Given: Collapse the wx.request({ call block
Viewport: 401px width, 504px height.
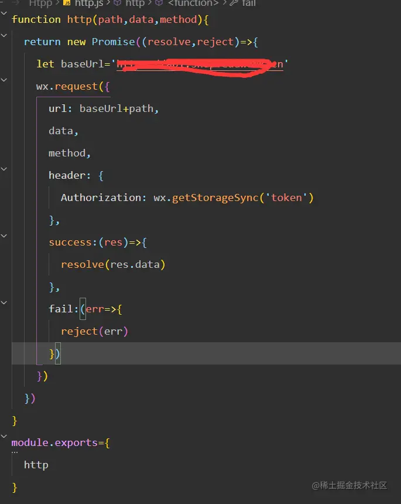Looking at the screenshot, I should pyautogui.click(x=4, y=80).
